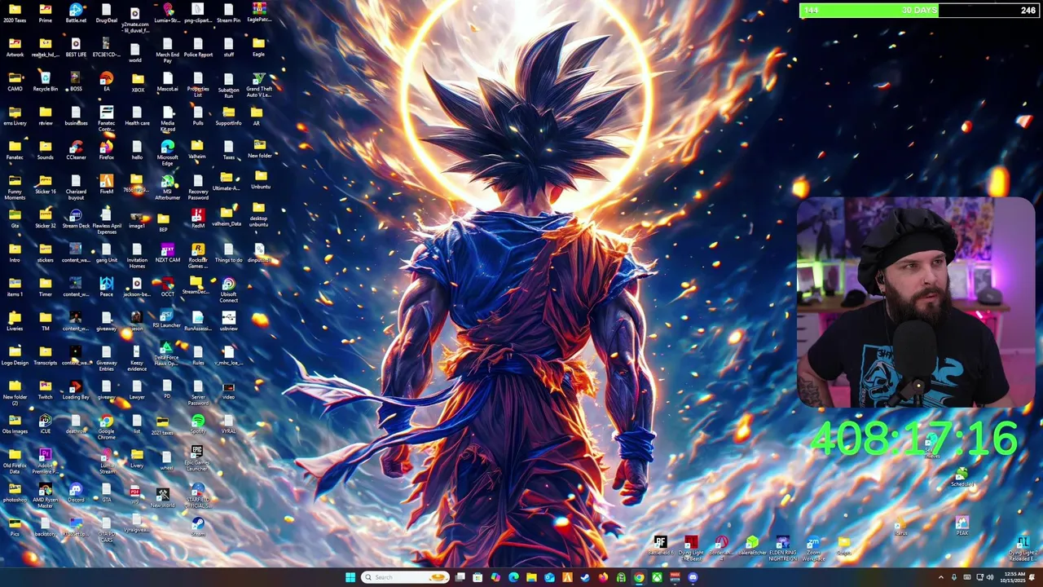Open Google Chrome from the taskbar

639,577
